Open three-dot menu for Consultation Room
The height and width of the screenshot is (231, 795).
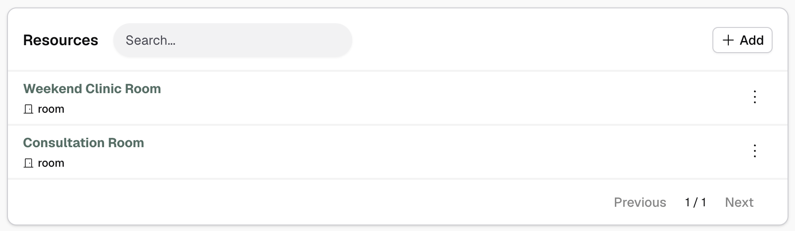(x=754, y=151)
